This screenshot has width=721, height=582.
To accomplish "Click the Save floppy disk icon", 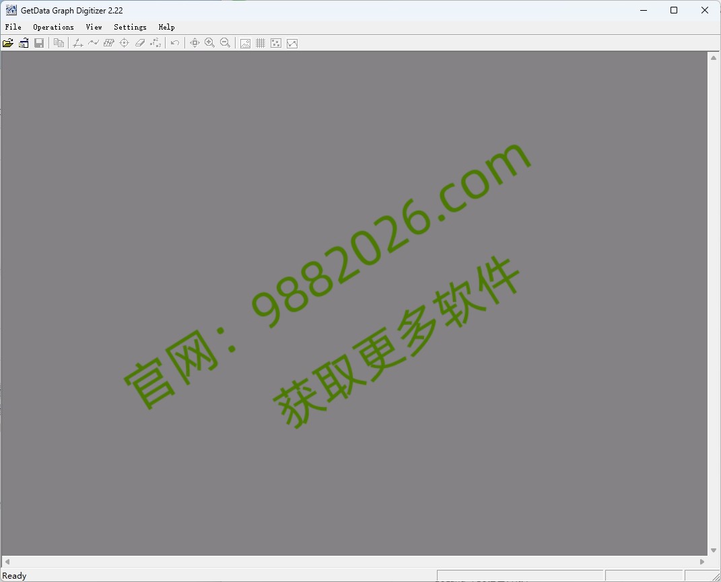I will (x=39, y=43).
